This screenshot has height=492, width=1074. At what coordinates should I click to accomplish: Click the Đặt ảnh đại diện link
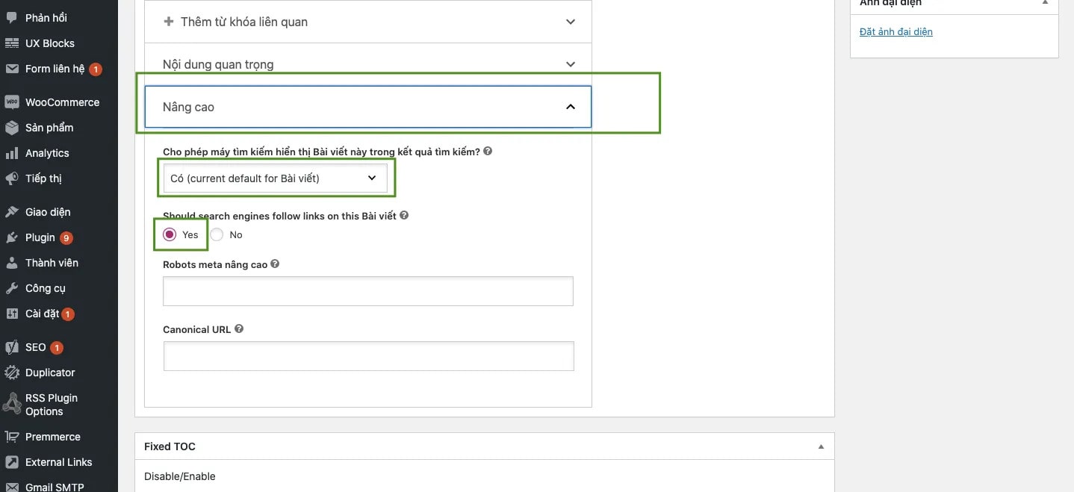[895, 31]
